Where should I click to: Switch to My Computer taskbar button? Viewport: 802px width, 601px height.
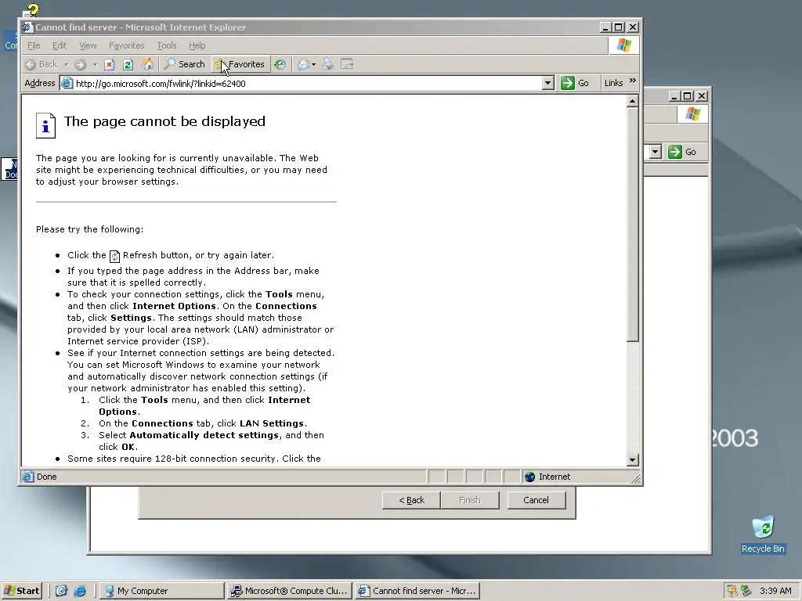pyautogui.click(x=161, y=591)
